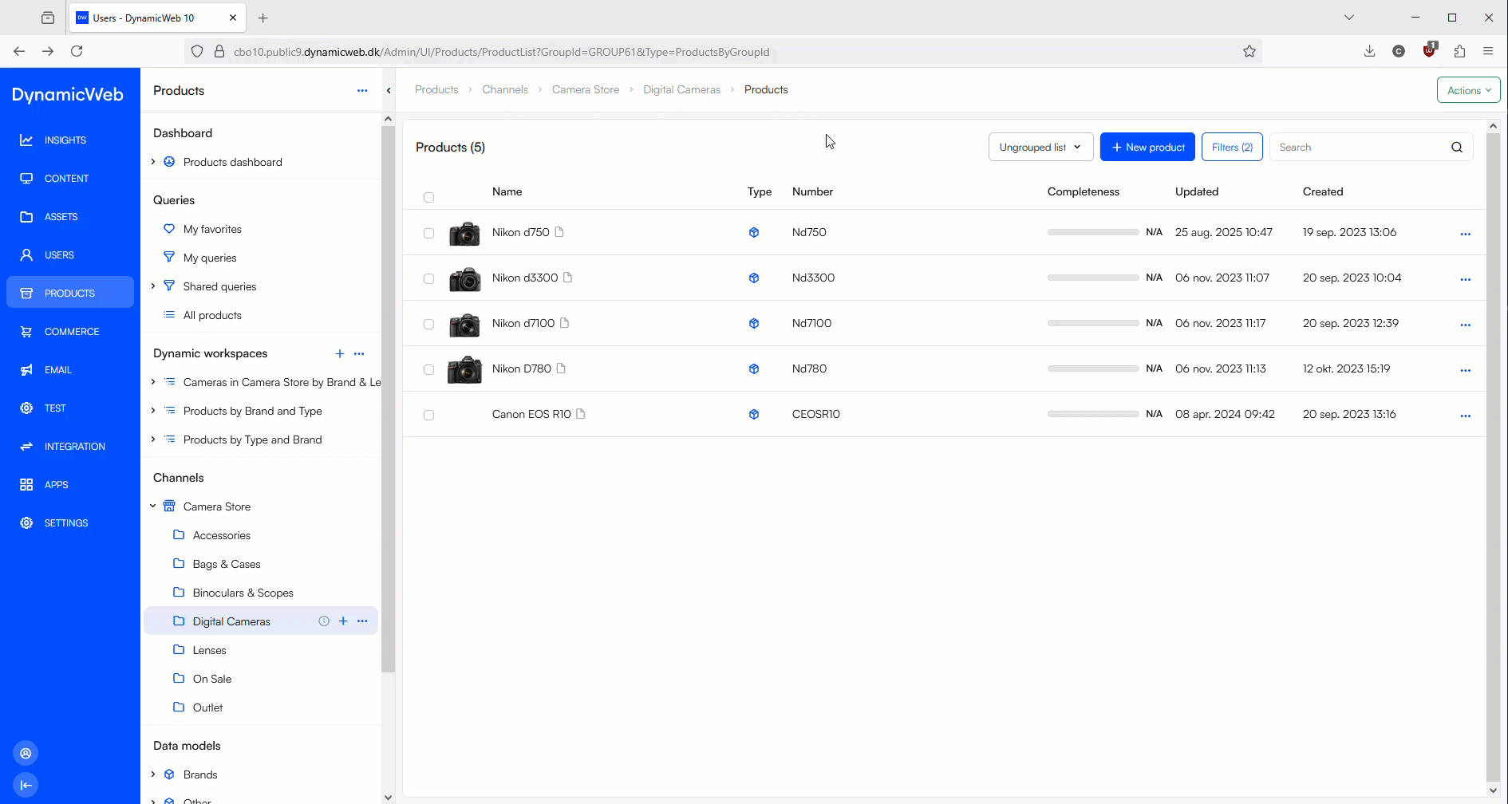Go to Camera Store breadcrumb
1508x804 pixels.
click(x=585, y=90)
